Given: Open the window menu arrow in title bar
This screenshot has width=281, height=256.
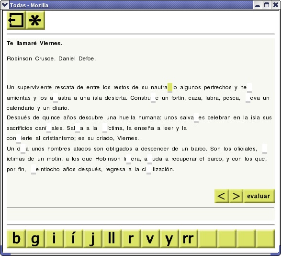Looking at the screenshot, I should (x=5, y=5).
